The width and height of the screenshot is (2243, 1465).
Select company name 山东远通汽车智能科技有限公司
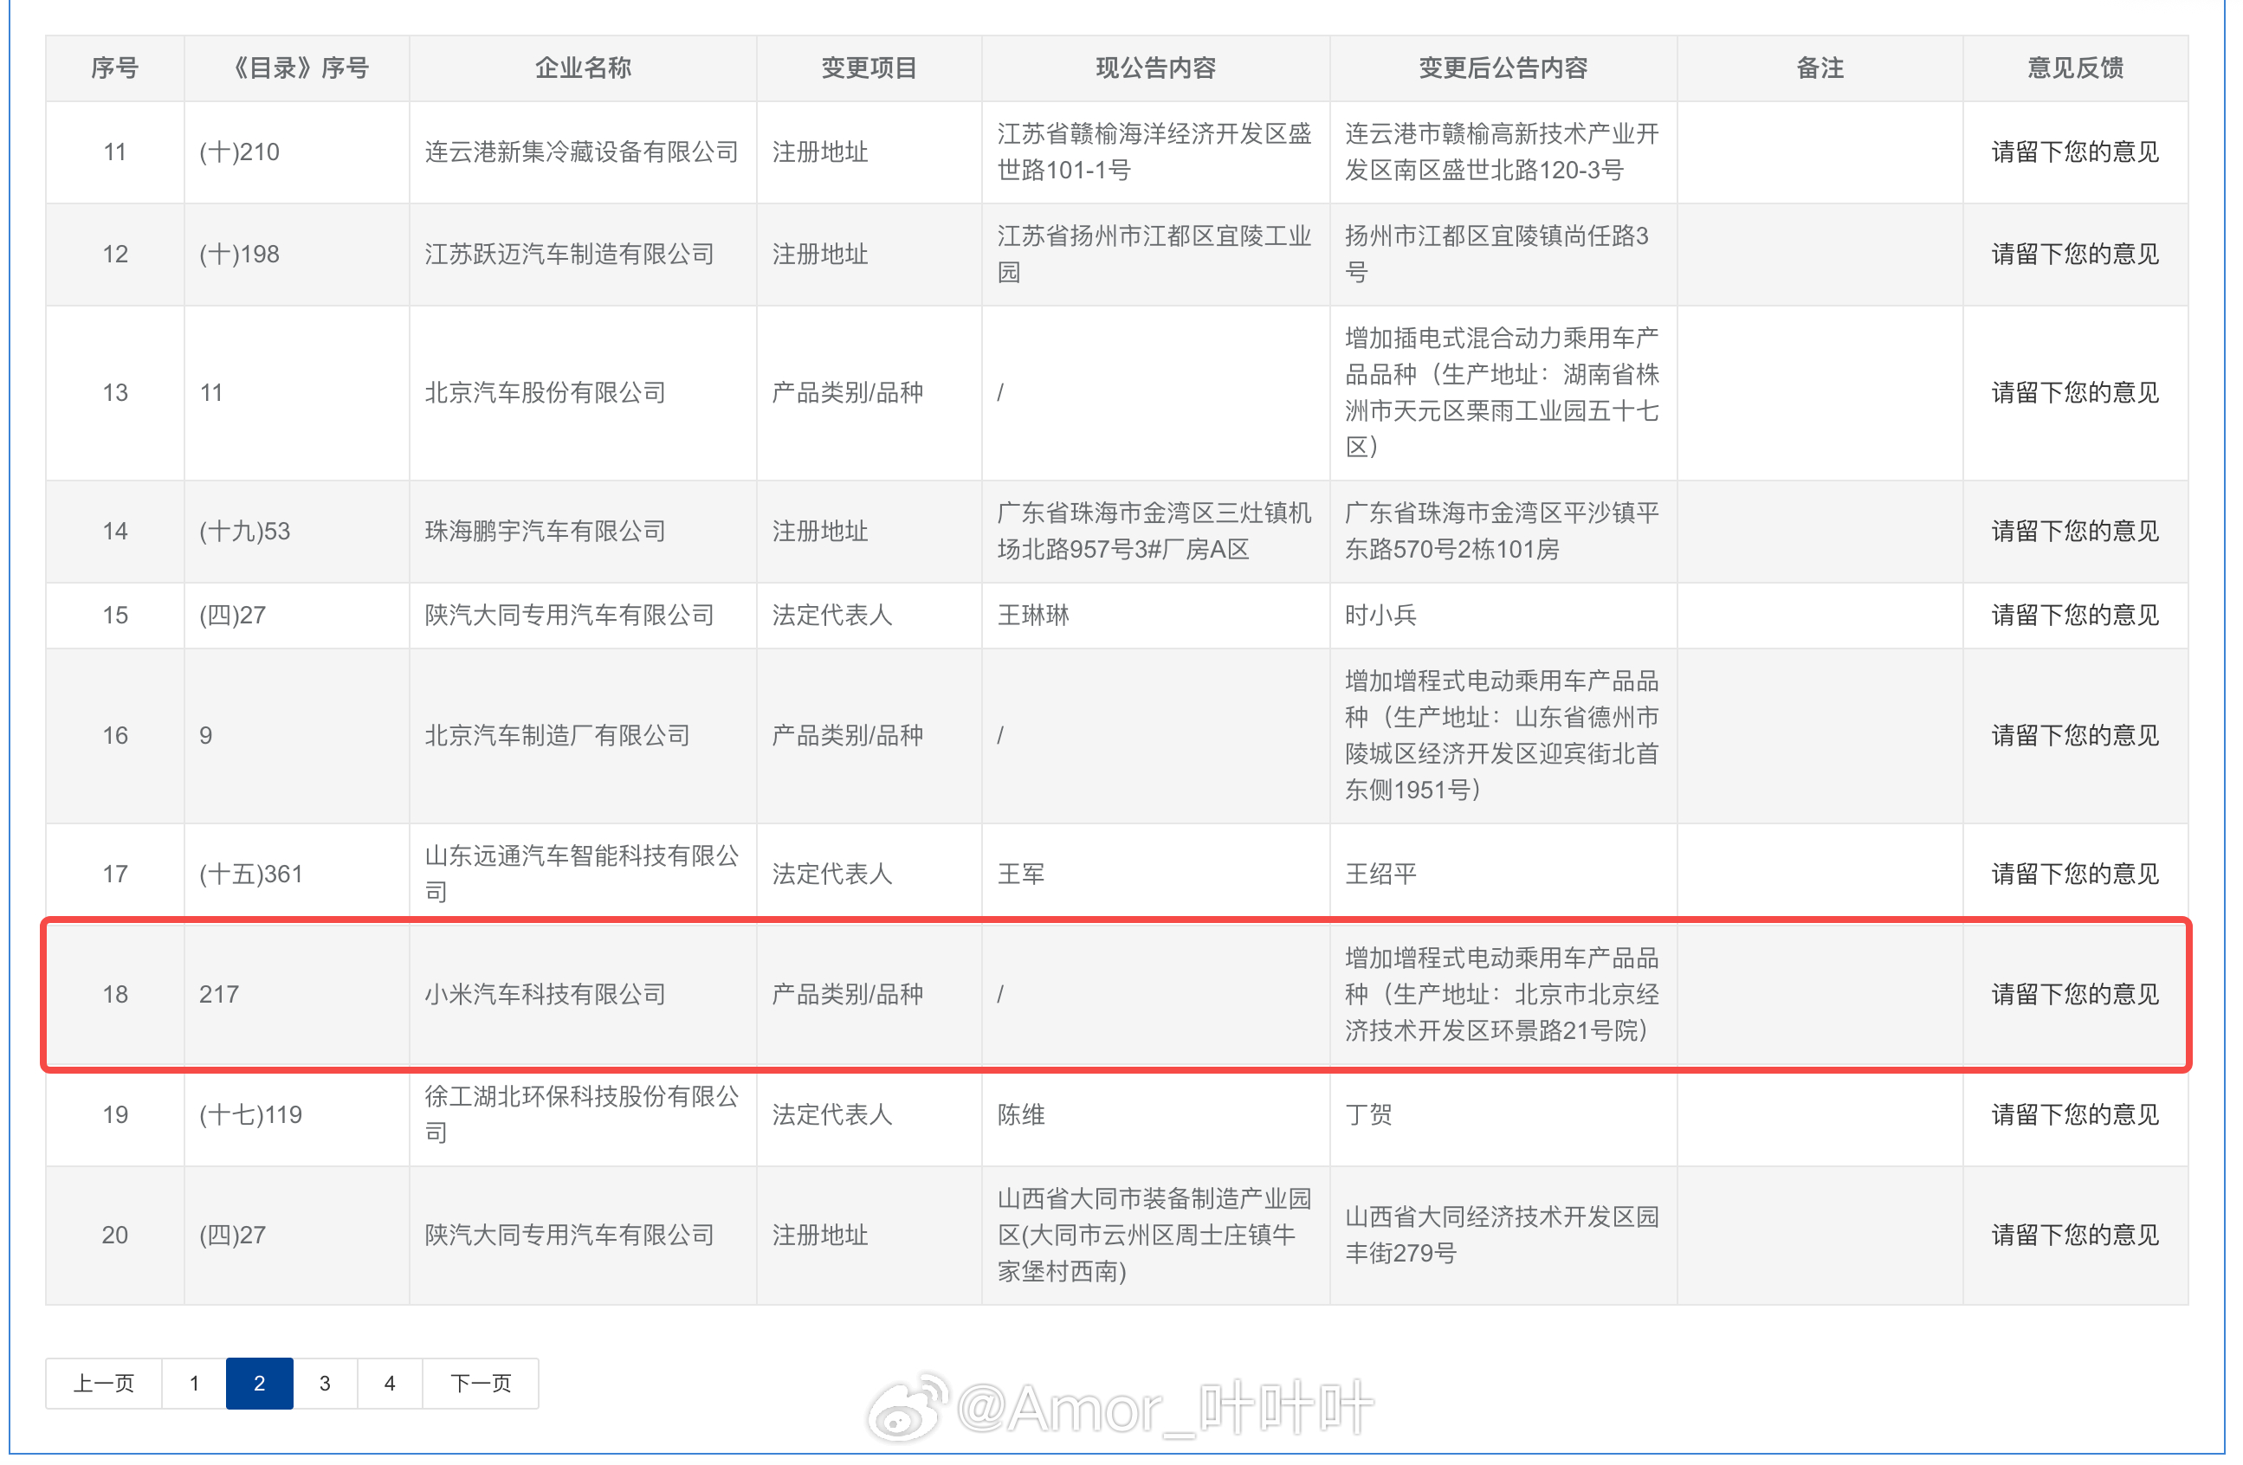581,874
